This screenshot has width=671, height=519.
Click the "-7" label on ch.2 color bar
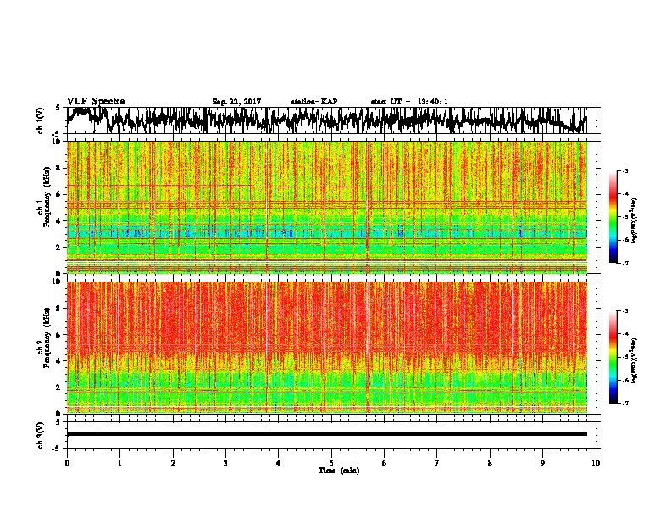point(625,403)
